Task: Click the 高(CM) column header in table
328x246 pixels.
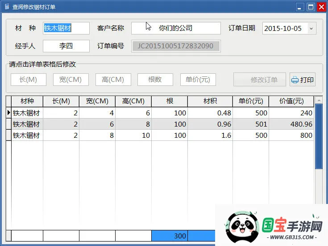Action: pos(133,101)
